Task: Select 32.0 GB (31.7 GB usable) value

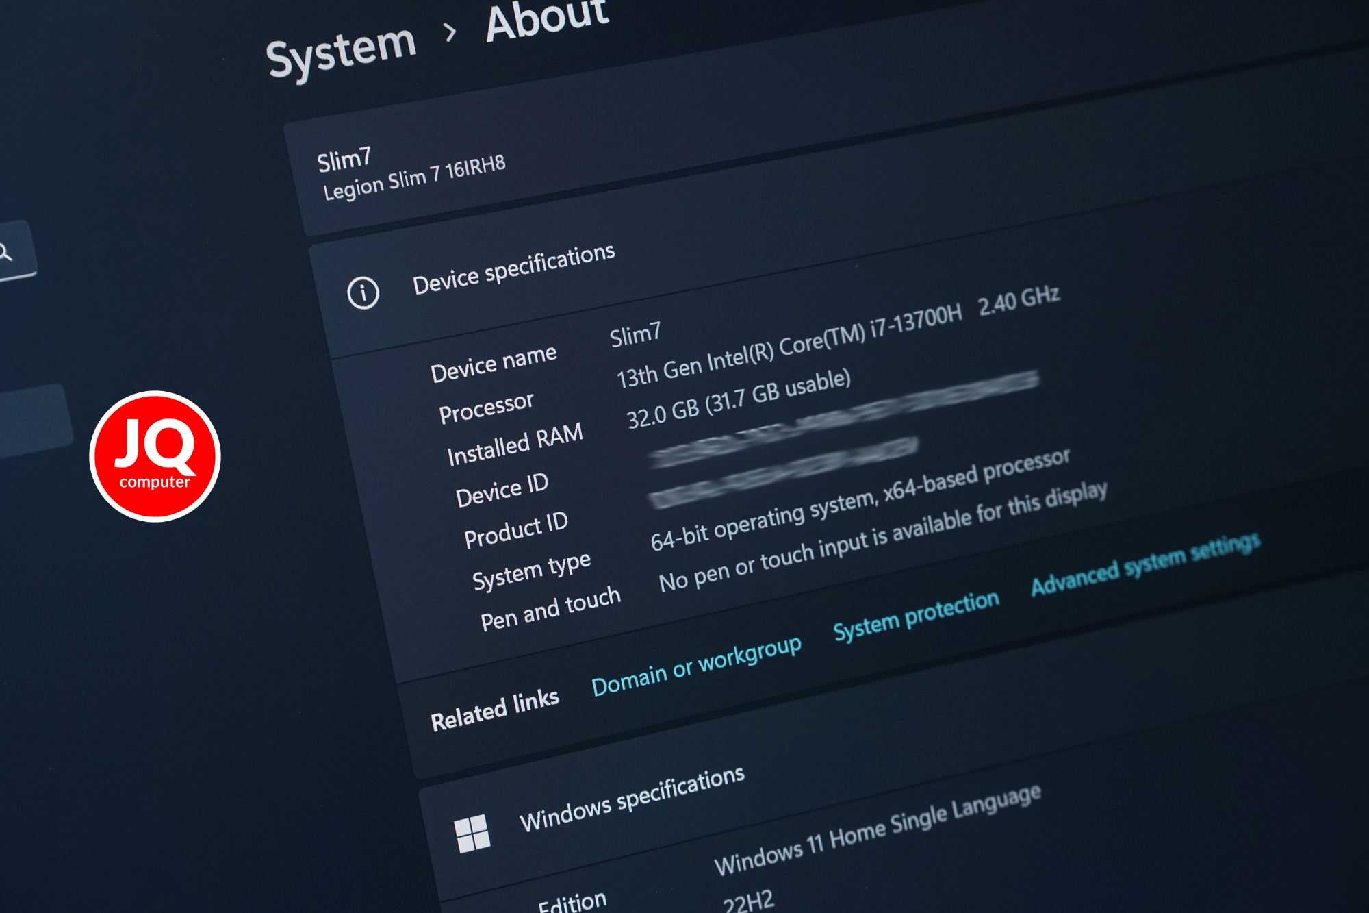Action: click(x=739, y=398)
